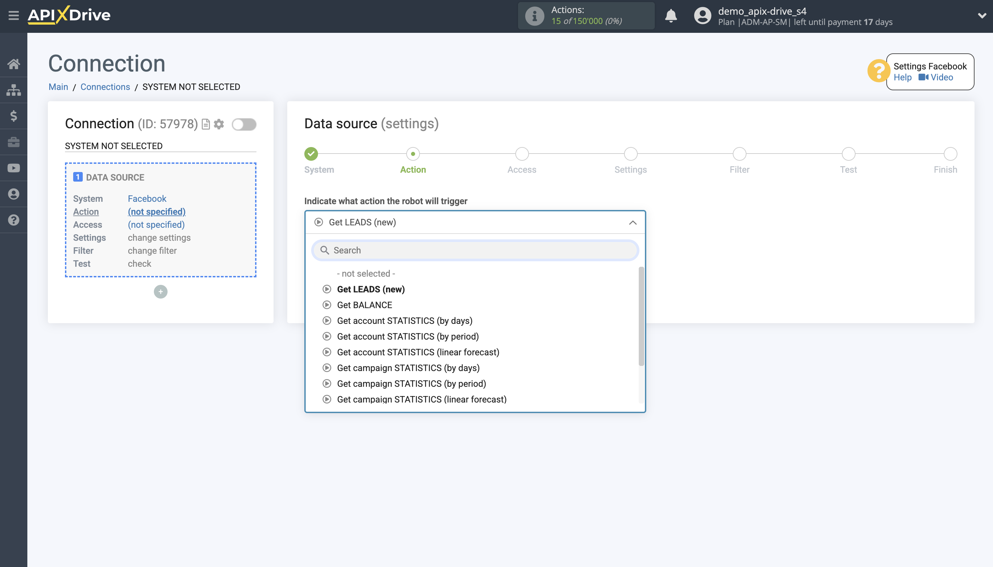Open the notifications bell icon
The height and width of the screenshot is (567, 993).
[x=671, y=16]
